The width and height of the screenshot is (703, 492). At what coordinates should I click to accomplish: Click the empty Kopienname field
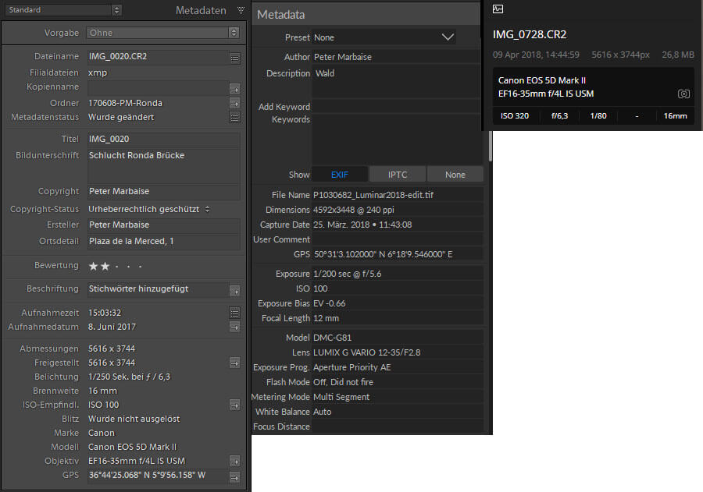(x=158, y=87)
